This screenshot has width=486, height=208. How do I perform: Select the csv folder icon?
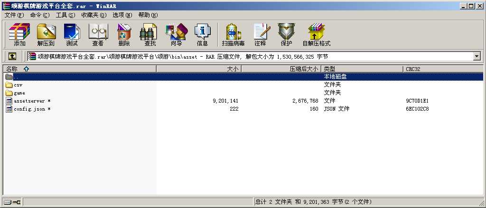tap(9, 85)
